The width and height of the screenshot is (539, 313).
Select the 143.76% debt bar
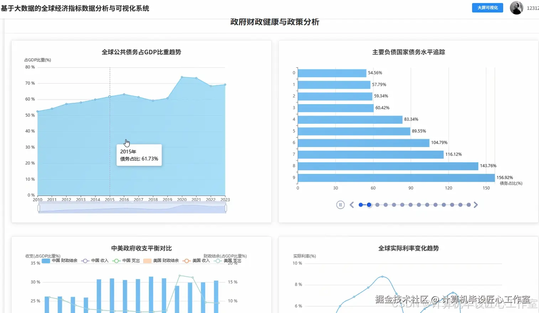(388, 166)
